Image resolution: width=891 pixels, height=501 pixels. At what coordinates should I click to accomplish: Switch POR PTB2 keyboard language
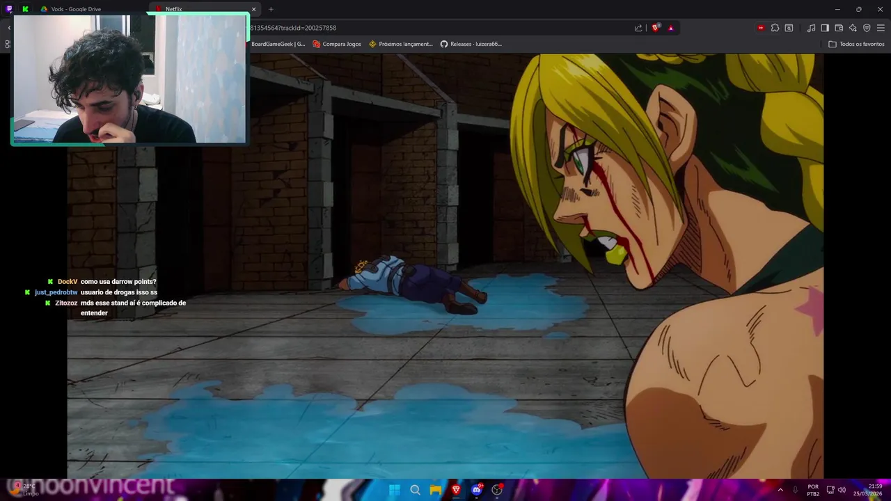click(813, 490)
